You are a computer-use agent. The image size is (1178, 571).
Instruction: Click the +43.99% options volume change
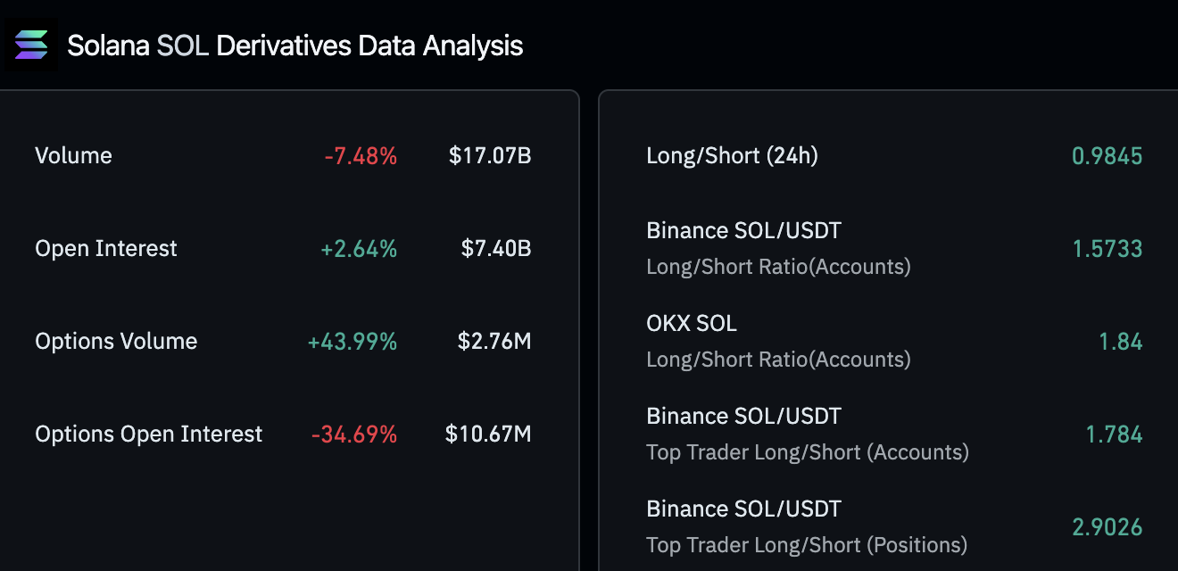[353, 342]
